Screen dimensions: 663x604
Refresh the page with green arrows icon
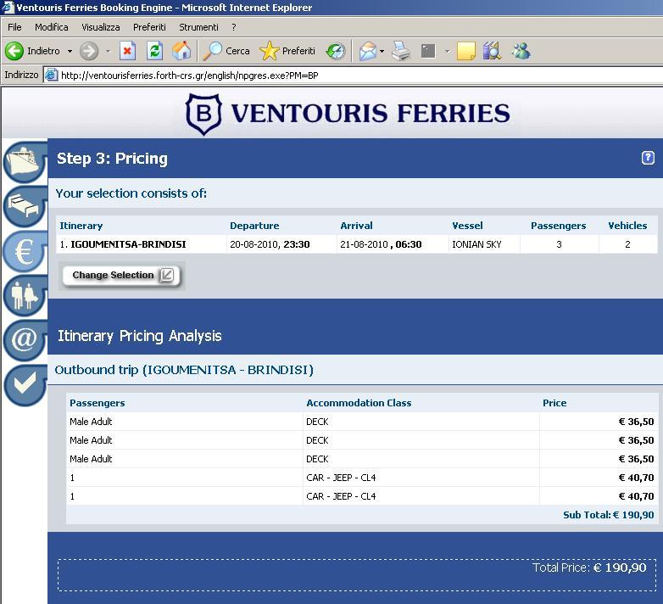[155, 51]
